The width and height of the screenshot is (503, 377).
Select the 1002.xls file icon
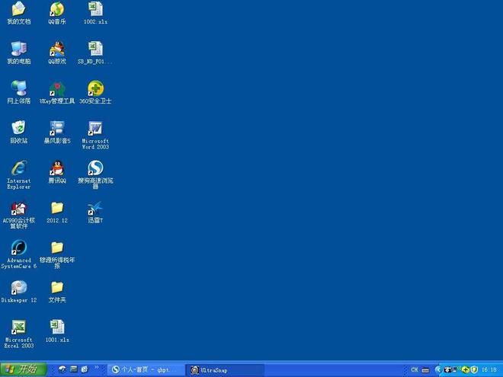(x=95, y=13)
